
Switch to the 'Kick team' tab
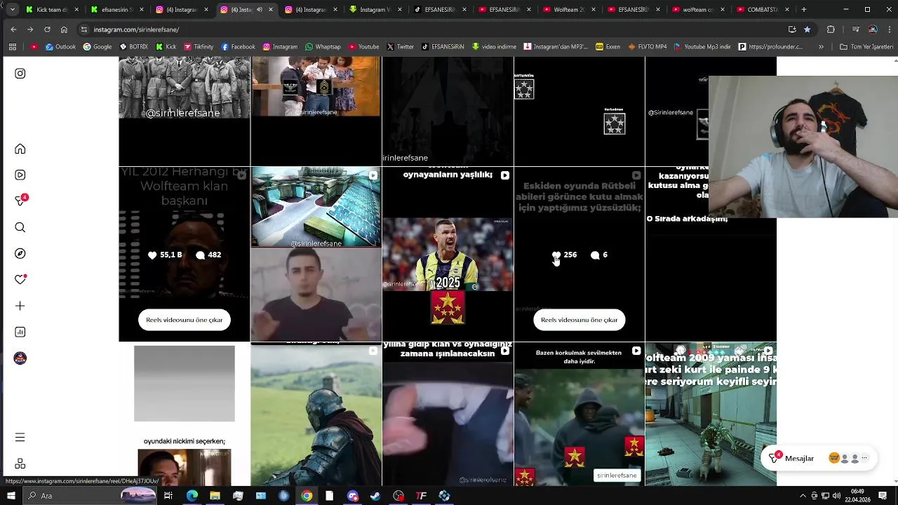[51, 10]
